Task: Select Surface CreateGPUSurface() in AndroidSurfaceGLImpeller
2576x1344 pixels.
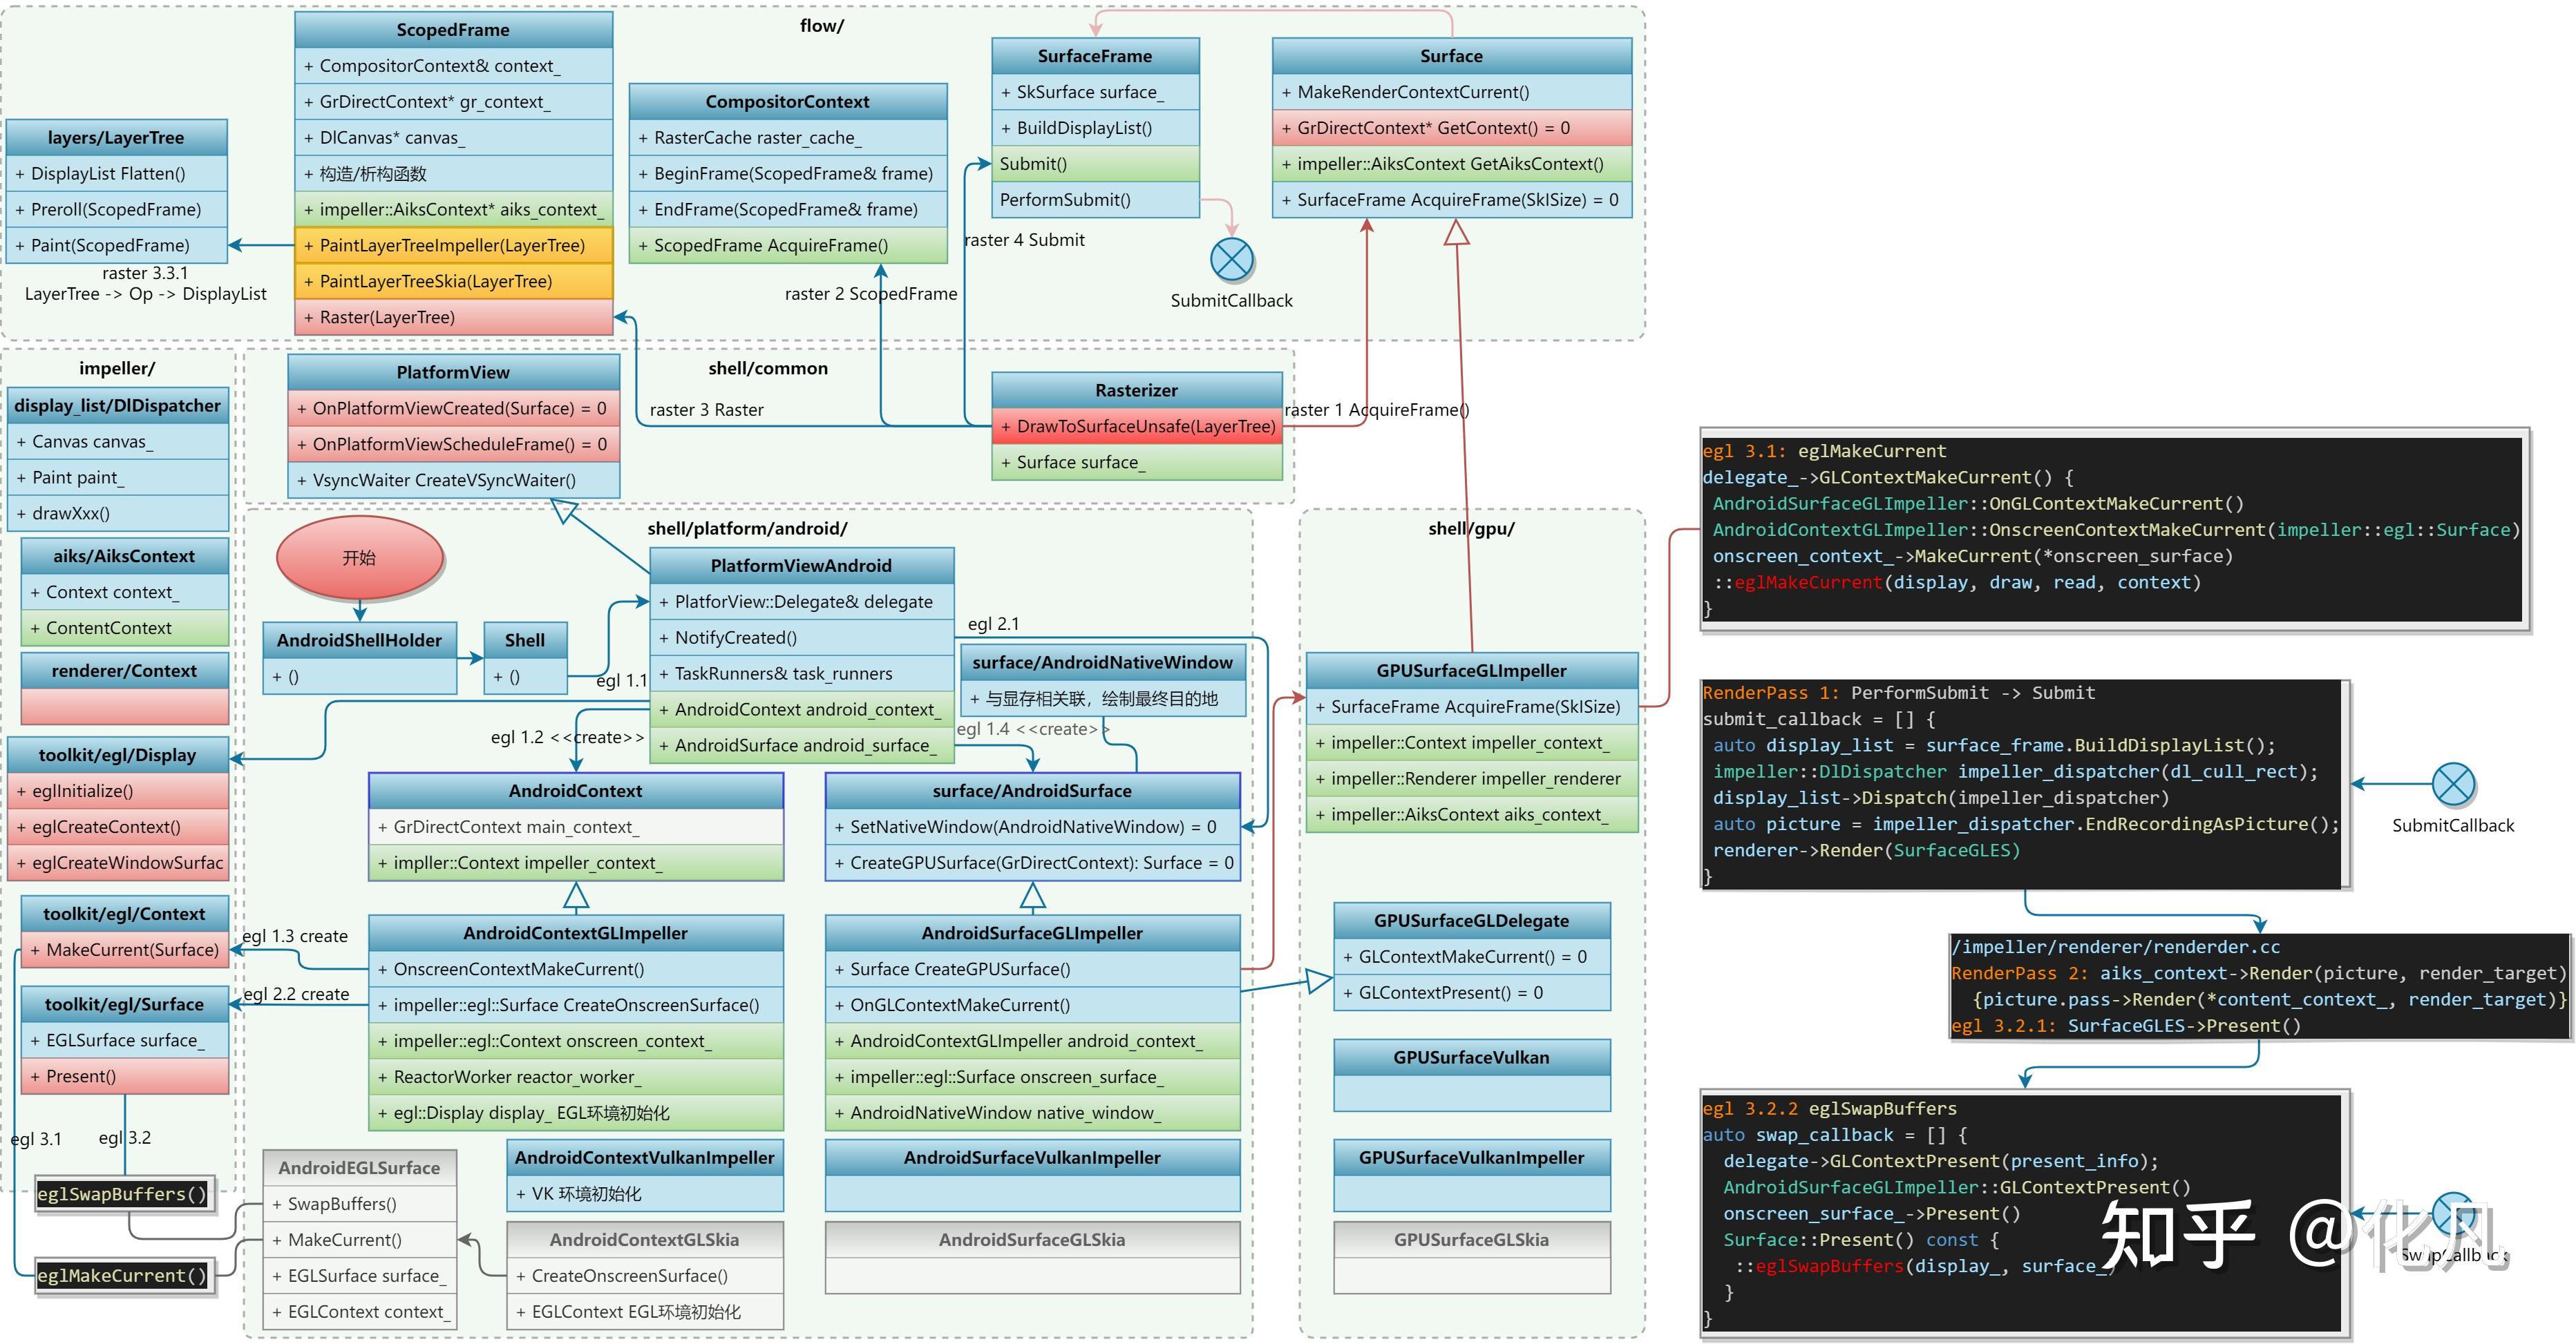Action: 1032,968
